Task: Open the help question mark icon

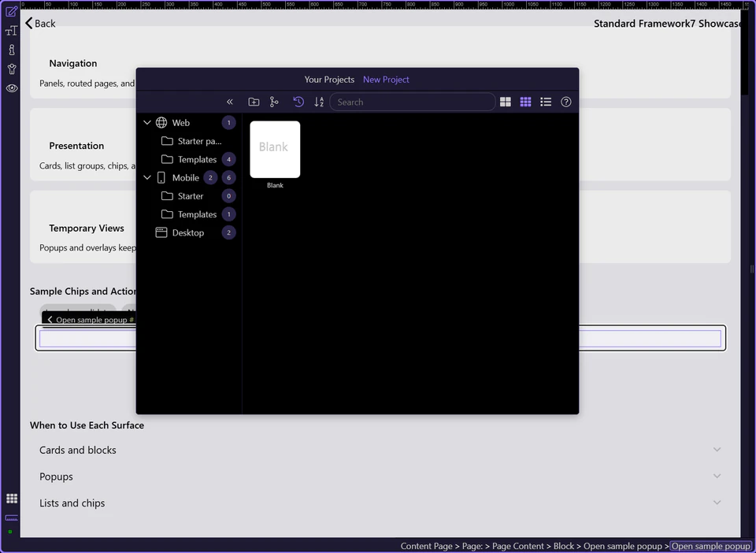Action: [566, 102]
